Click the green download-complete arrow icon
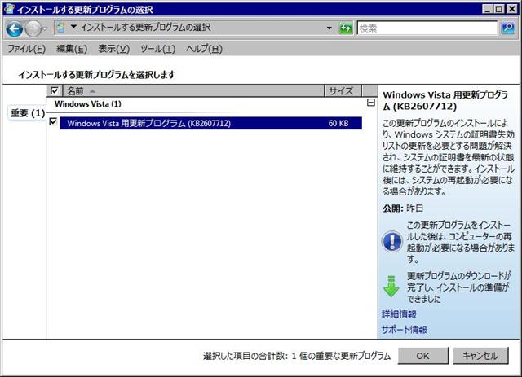The image size is (522, 377). [391, 287]
